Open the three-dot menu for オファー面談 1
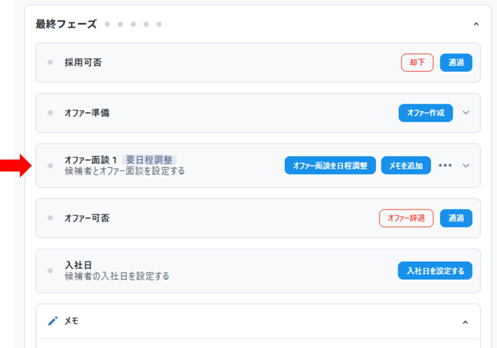The width and height of the screenshot is (497, 348). (445, 165)
